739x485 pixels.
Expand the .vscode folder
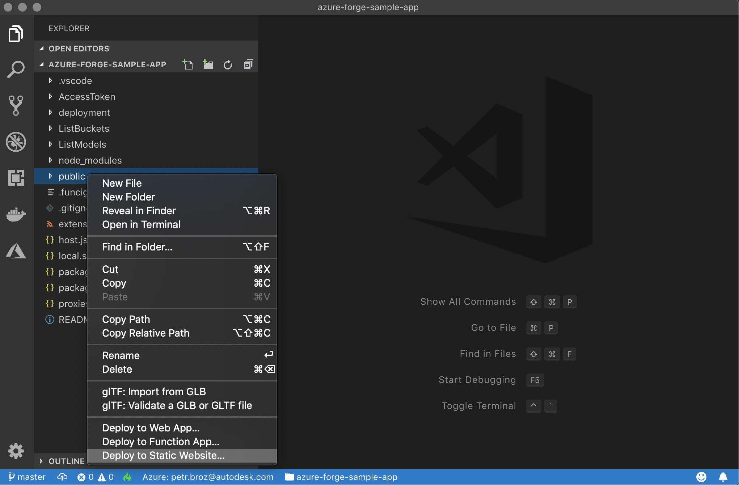coord(146,81)
